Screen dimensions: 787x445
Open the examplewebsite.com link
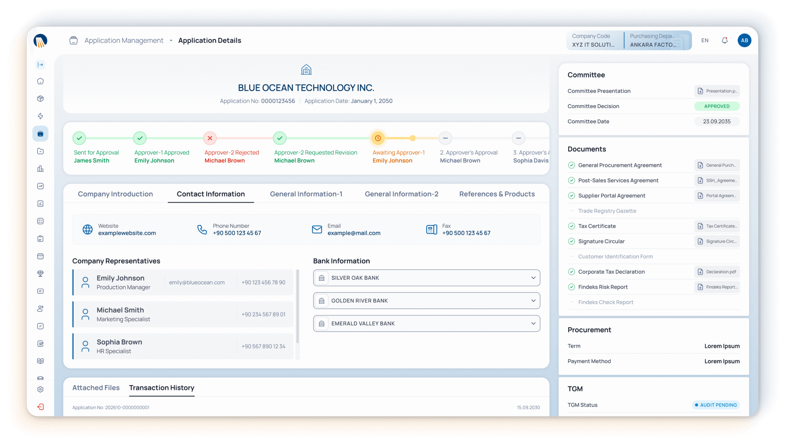click(x=127, y=233)
